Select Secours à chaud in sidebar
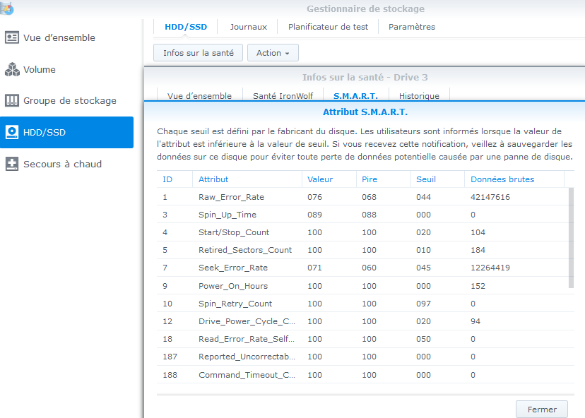 (x=67, y=164)
